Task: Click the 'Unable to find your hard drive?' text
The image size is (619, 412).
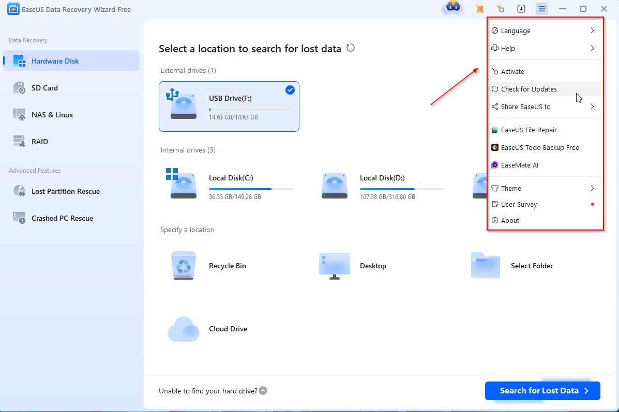Action: point(208,391)
